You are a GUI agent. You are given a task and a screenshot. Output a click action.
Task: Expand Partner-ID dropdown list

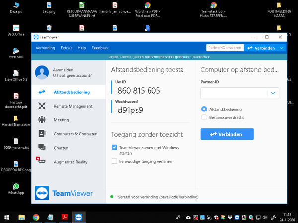(x=273, y=93)
